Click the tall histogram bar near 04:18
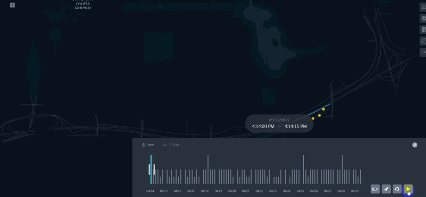Screen dimensions: 426x197 pyautogui.click(x=208, y=170)
